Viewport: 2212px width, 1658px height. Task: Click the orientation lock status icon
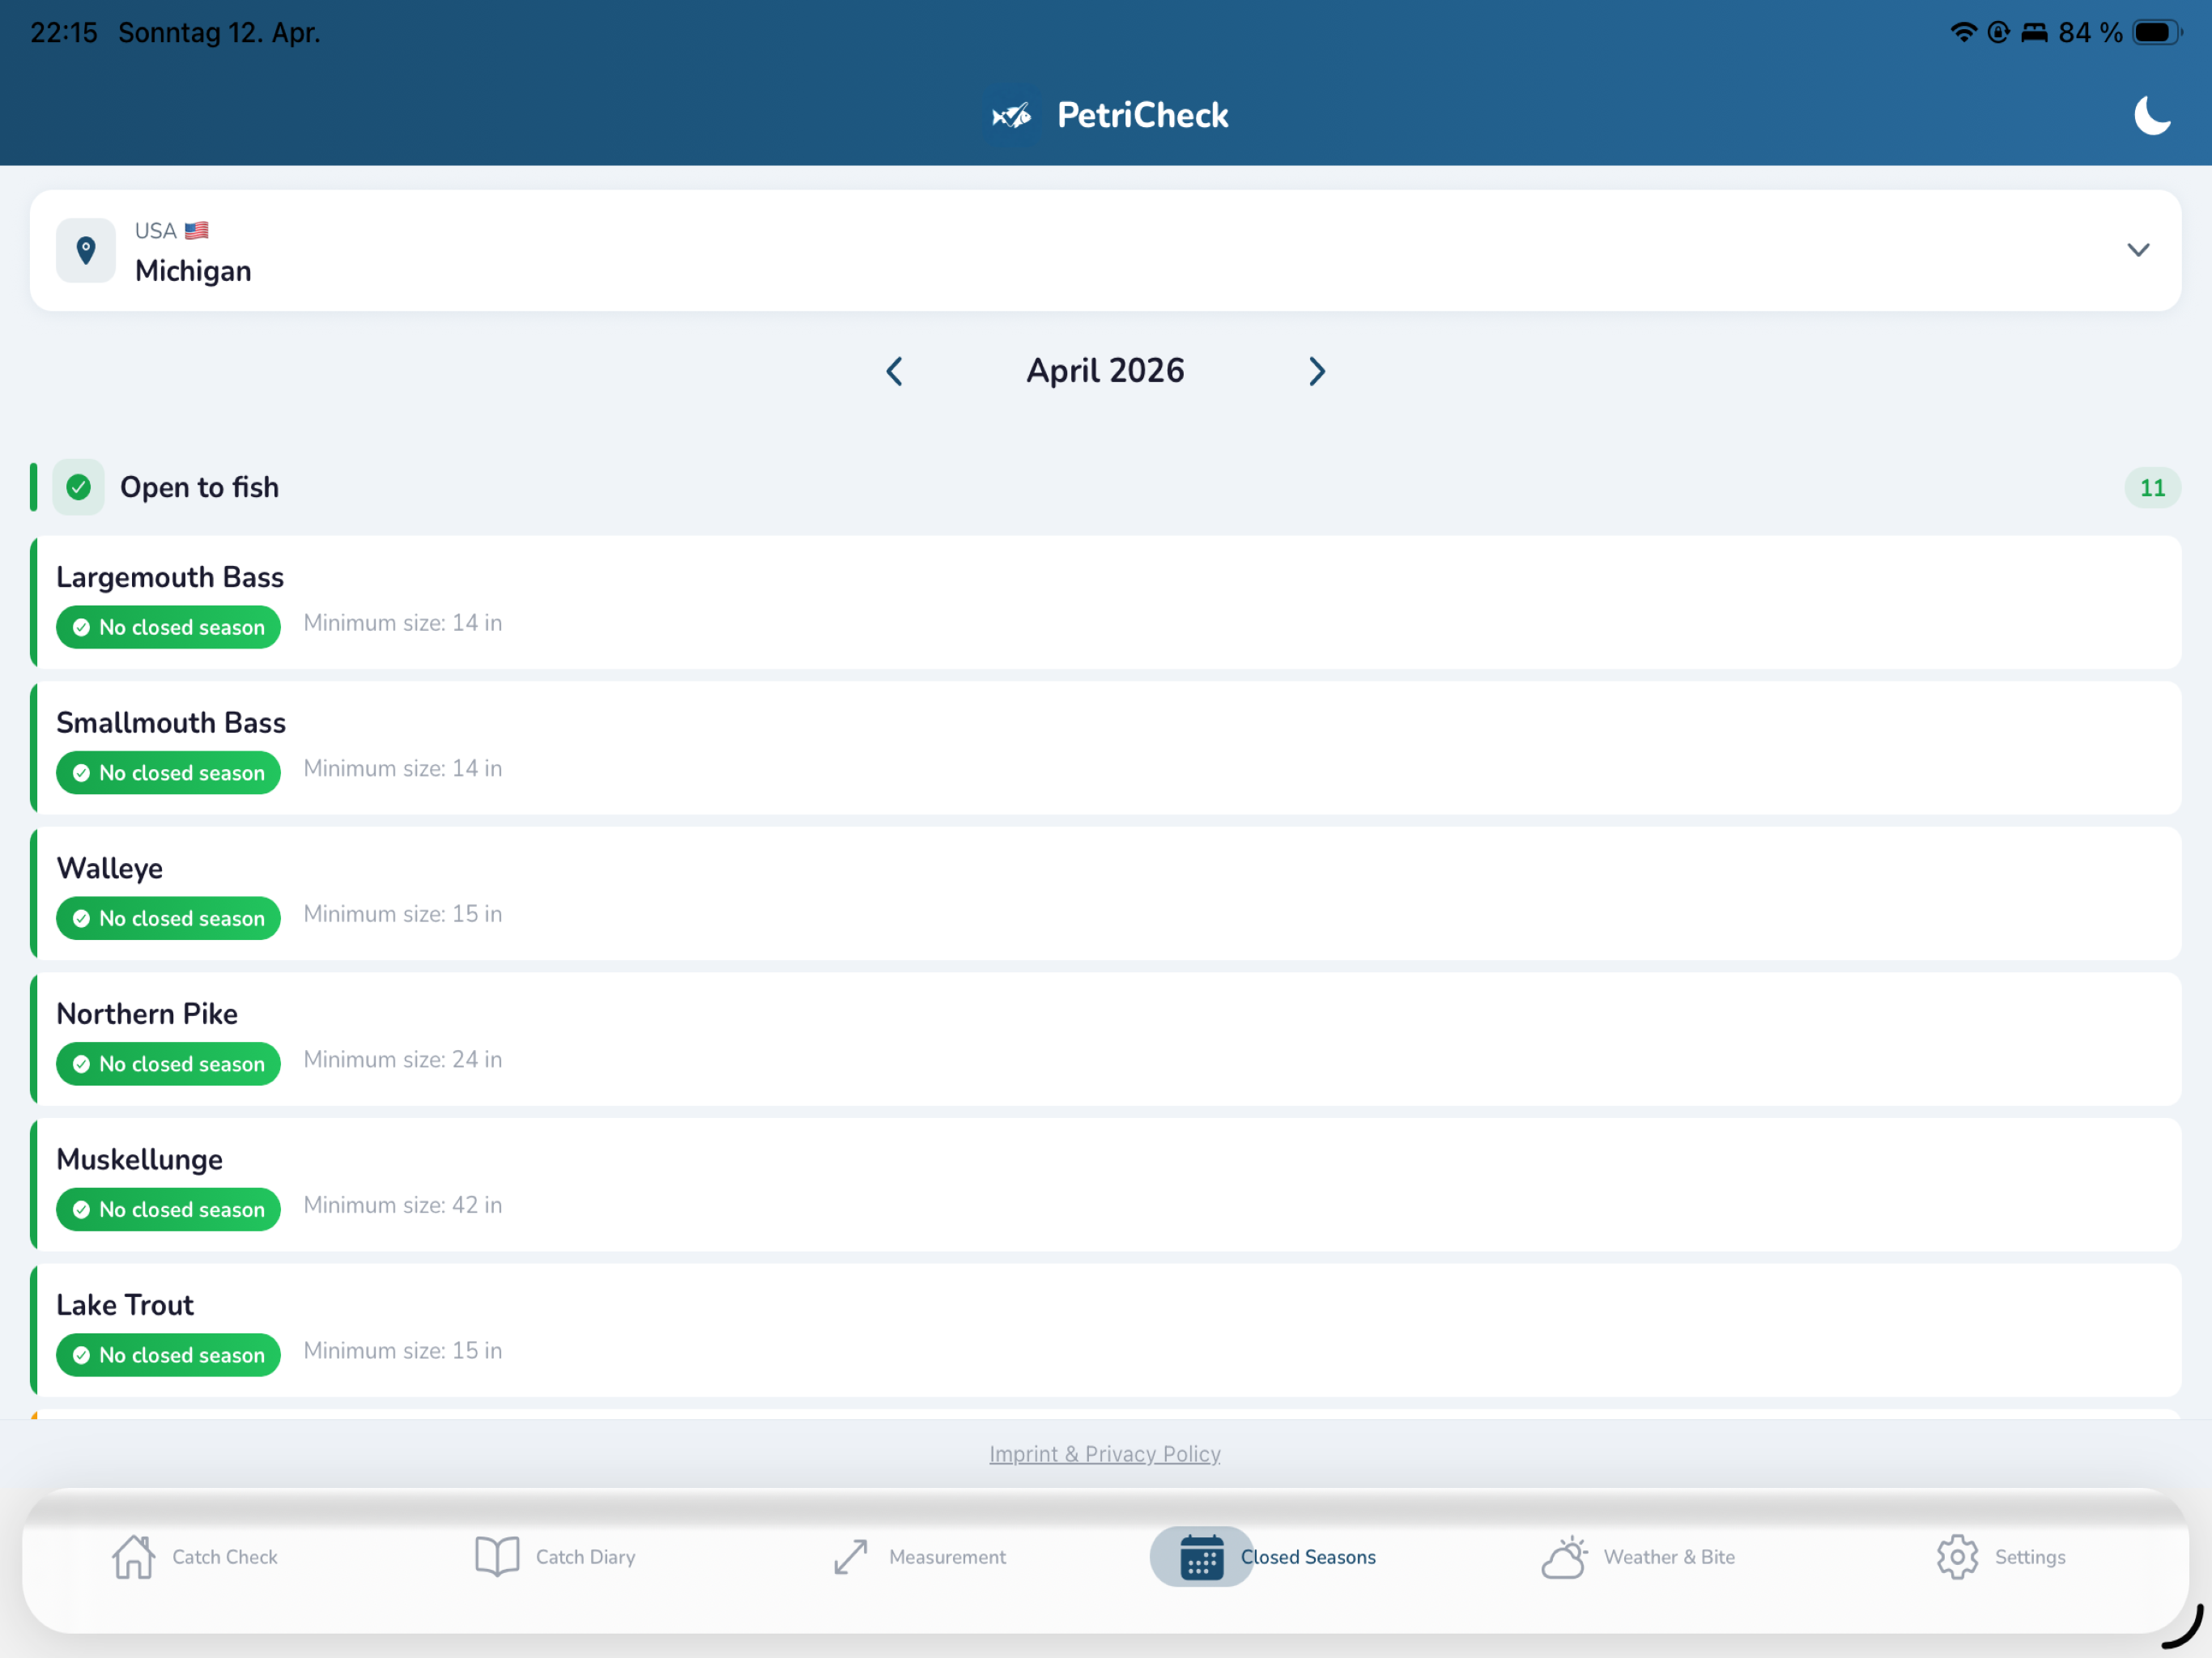1998,32
